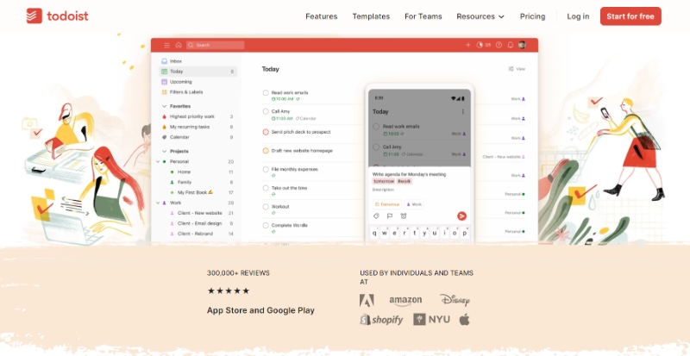
Task: Click the home icon in app toolbar
Action: pyautogui.click(x=178, y=45)
